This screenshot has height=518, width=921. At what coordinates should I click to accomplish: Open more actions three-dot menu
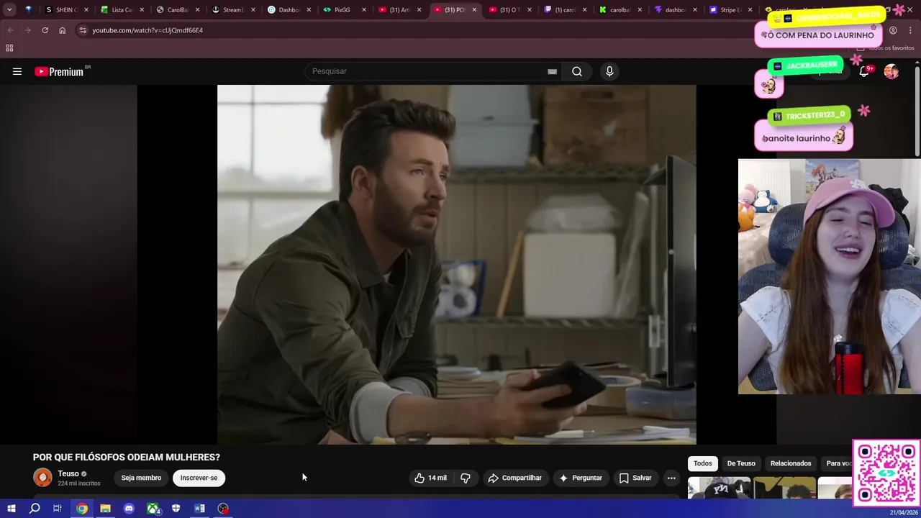pos(671,478)
